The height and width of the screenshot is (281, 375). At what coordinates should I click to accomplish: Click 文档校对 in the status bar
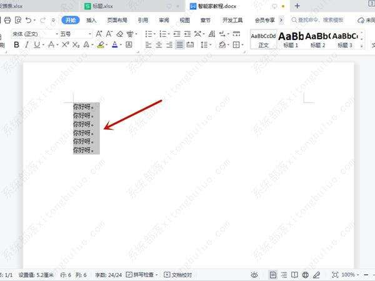pos(177,275)
